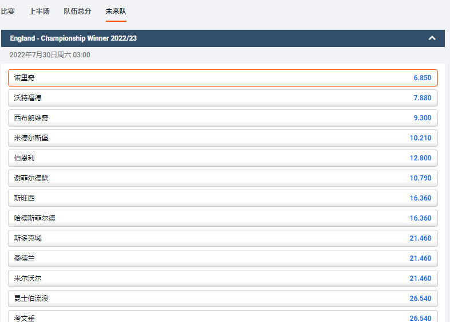Click the England Championship Winner 2022/23 header
The height and width of the screenshot is (322, 450).
(73, 38)
